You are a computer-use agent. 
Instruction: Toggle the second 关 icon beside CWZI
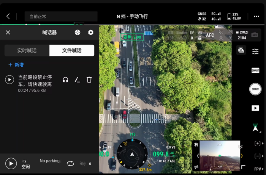230,35
